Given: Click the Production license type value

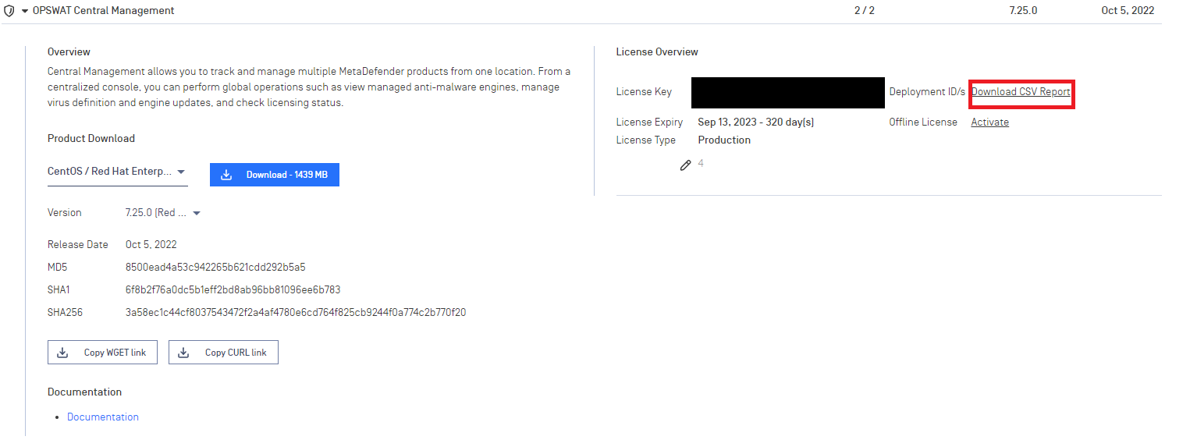Looking at the screenshot, I should point(724,140).
